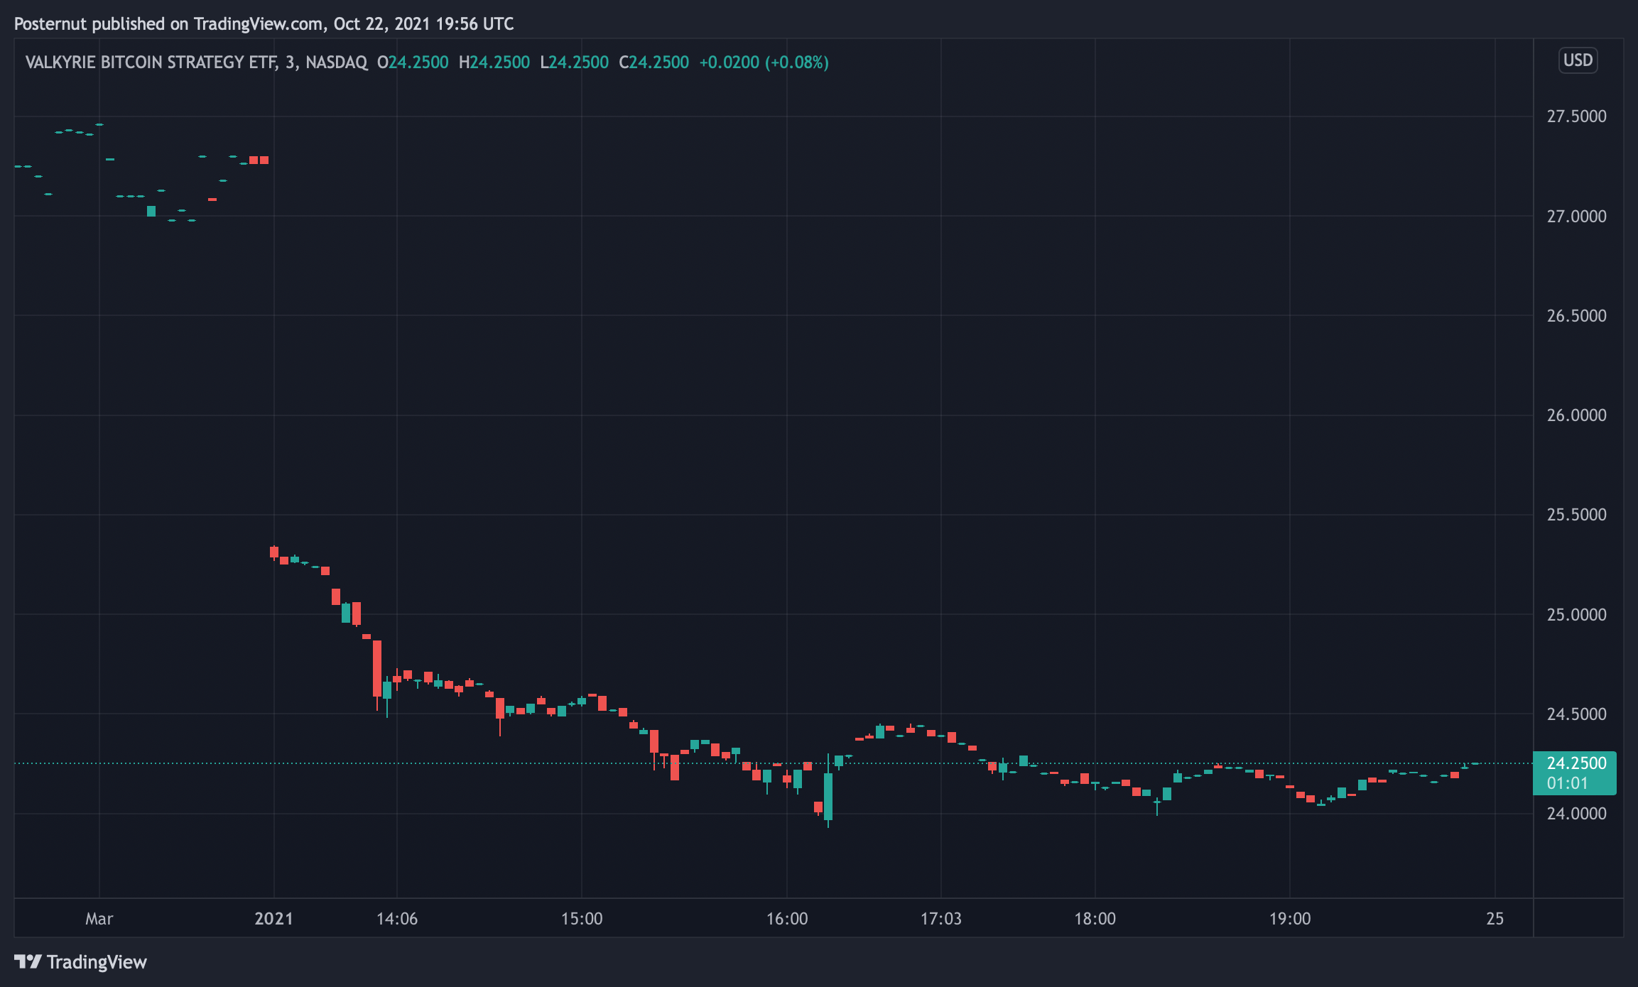Viewport: 1638px width, 987px height.
Task: Click the 27.0000 price axis label
Action: tap(1576, 217)
